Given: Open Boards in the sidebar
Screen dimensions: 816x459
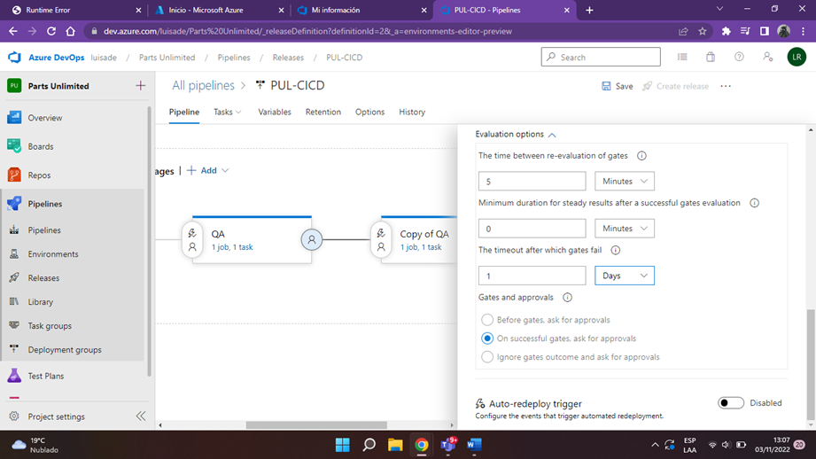Looking at the screenshot, I should [x=41, y=146].
